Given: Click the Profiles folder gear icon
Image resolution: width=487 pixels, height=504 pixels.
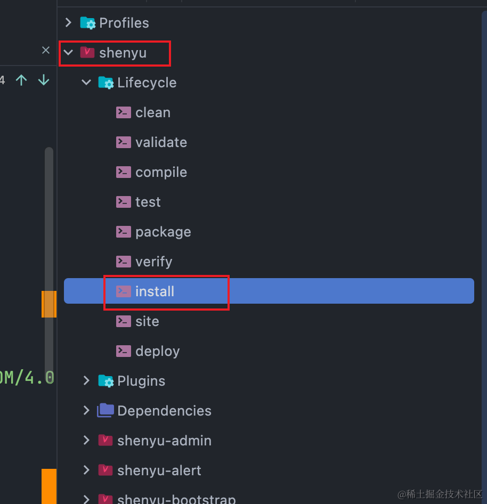Looking at the screenshot, I should pyautogui.click(x=88, y=23).
